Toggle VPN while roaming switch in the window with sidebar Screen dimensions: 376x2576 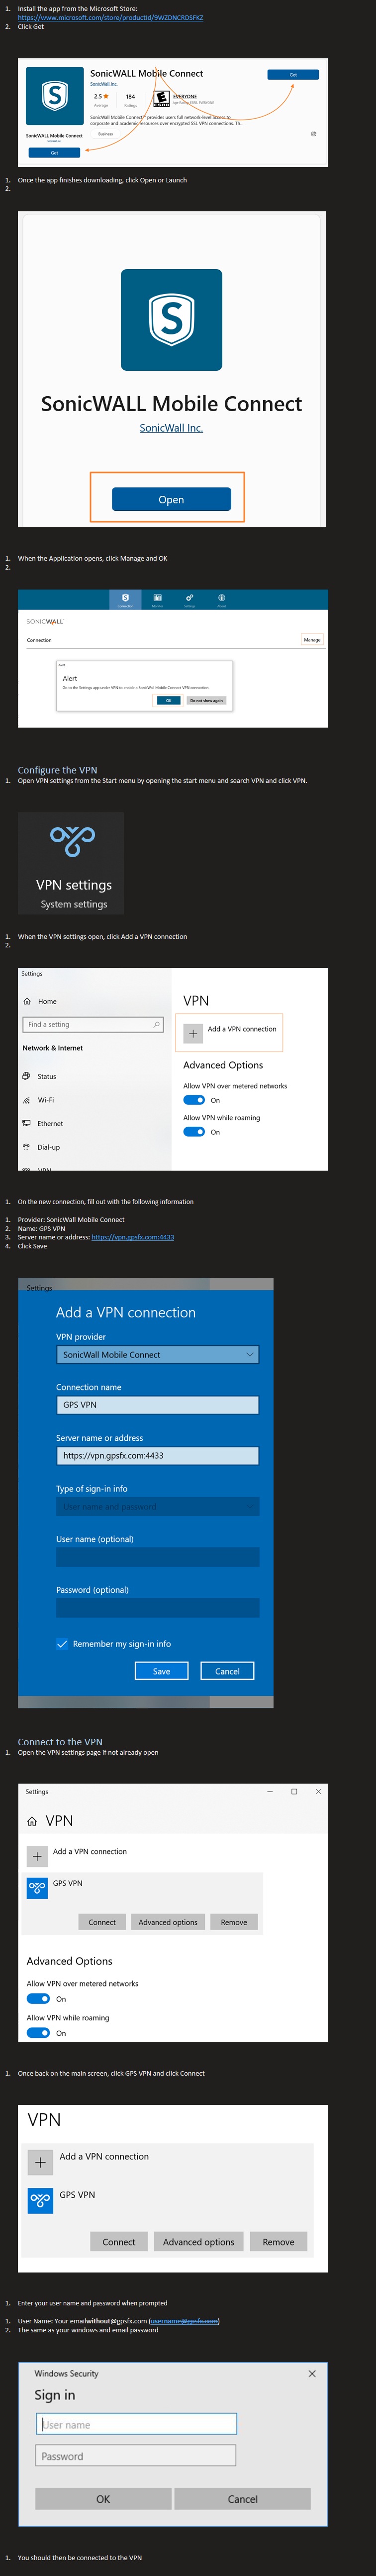point(193,1132)
